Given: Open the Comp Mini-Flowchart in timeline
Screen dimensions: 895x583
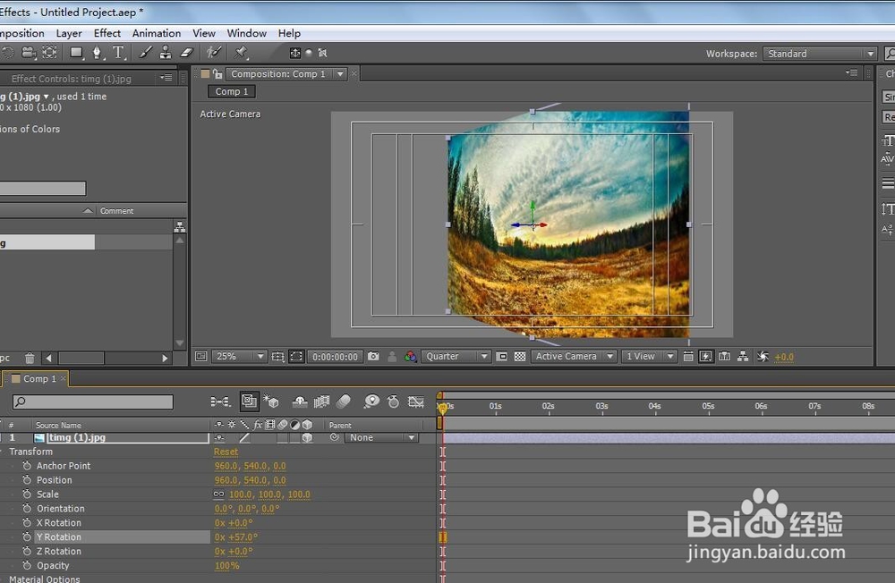Looking at the screenshot, I should (x=220, y=401).
